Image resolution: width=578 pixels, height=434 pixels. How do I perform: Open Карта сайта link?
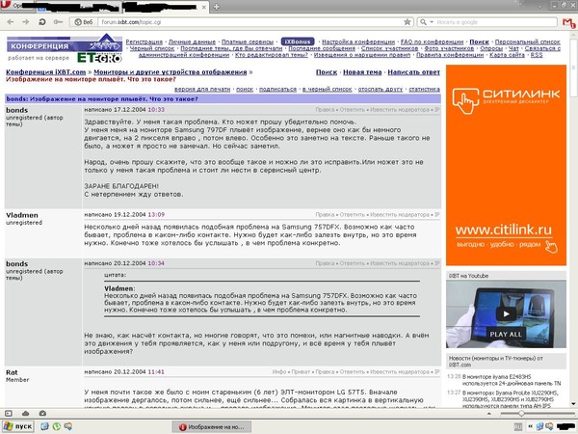[507, 55]
